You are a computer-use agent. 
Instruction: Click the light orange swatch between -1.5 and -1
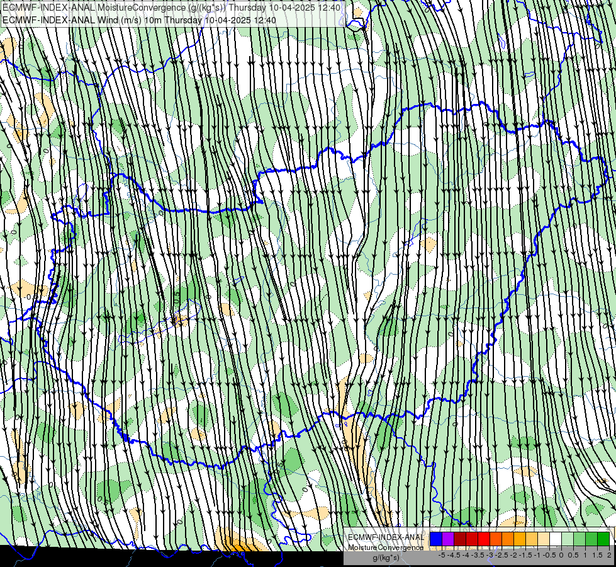532,539
